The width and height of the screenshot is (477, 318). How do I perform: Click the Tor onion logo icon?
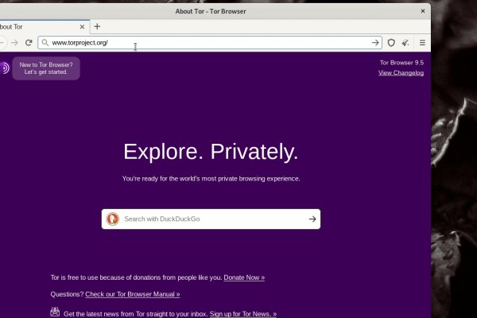click(4, 68)
